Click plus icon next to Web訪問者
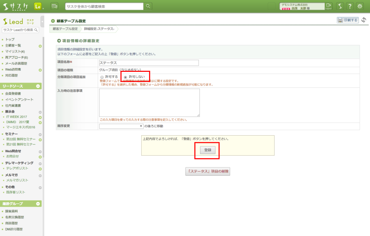370x236 pixels. (x=40, y=70)
